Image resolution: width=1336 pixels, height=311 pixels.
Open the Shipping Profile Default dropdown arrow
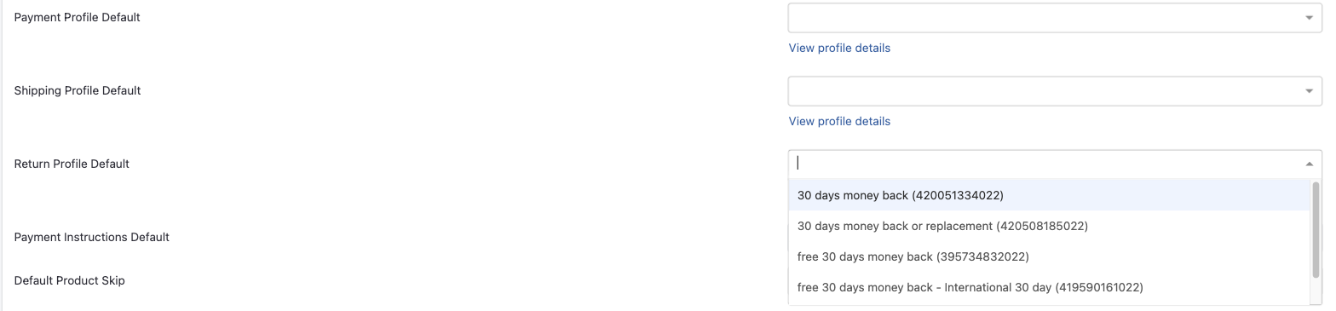pyautogui.click(x=1309, y=91)
